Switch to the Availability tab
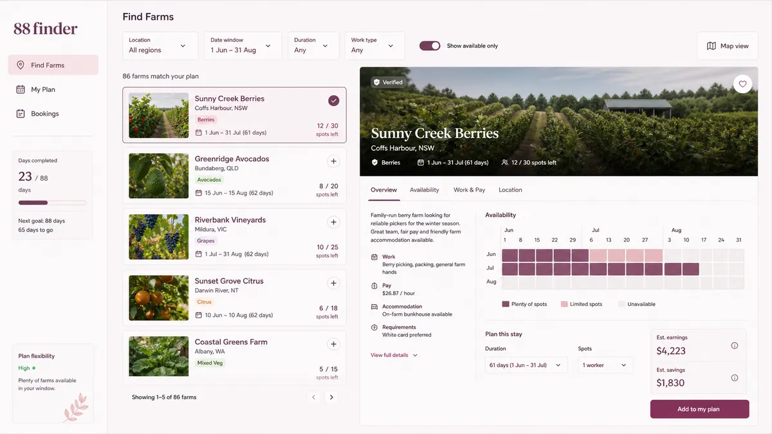The image size is (772, 434). 425,190
